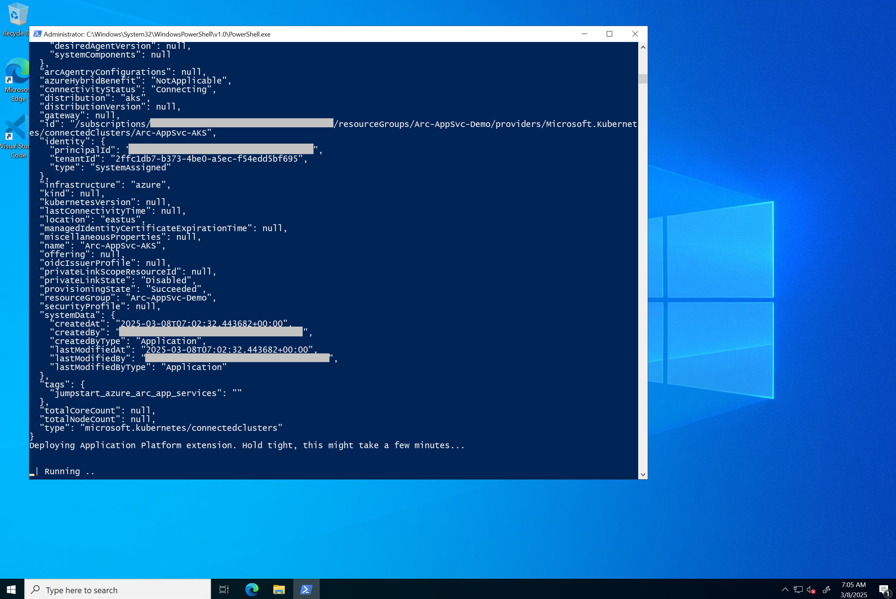The height and width of the screenshot is (599, 896).
Task: Switch to the PowerShell taskbar button
Action: point(306,590)
